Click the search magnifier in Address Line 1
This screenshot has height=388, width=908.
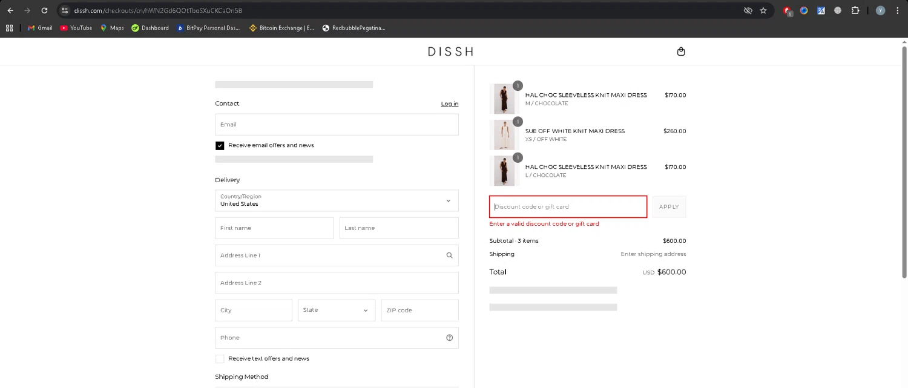coord(449,255)
